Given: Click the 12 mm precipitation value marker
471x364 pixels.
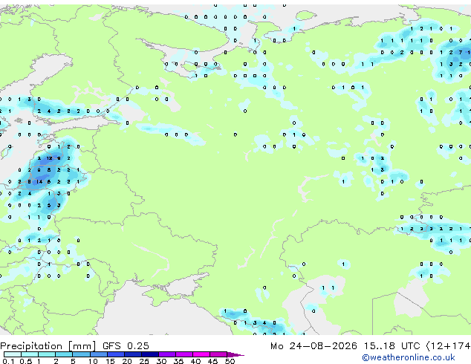Looking at the screenshot, I should (49, 158).
